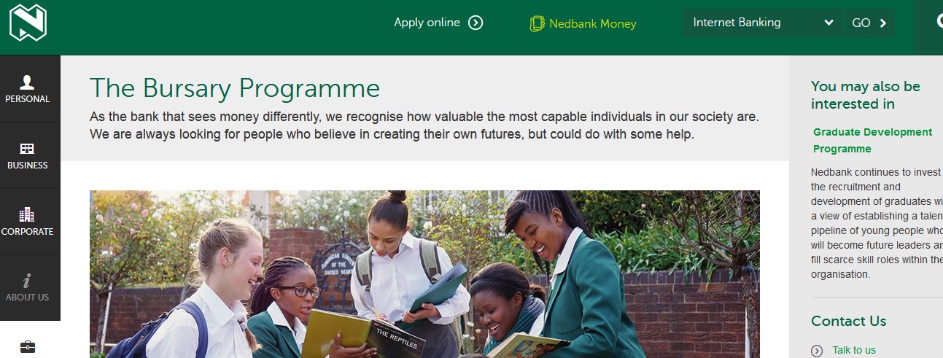Click the Apply online arrow icon
The image size is (943, 358).
coord(476,23)
